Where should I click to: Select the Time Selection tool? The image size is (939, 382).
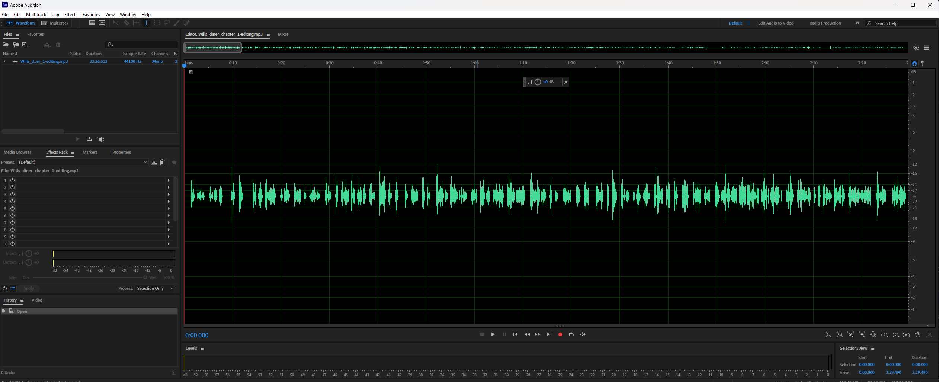146,23
